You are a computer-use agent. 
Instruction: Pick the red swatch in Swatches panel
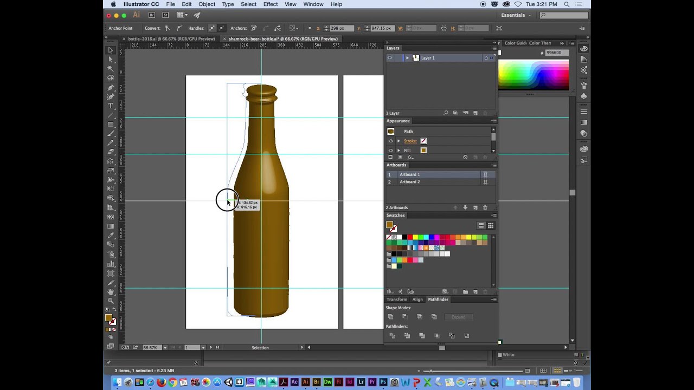409,237
